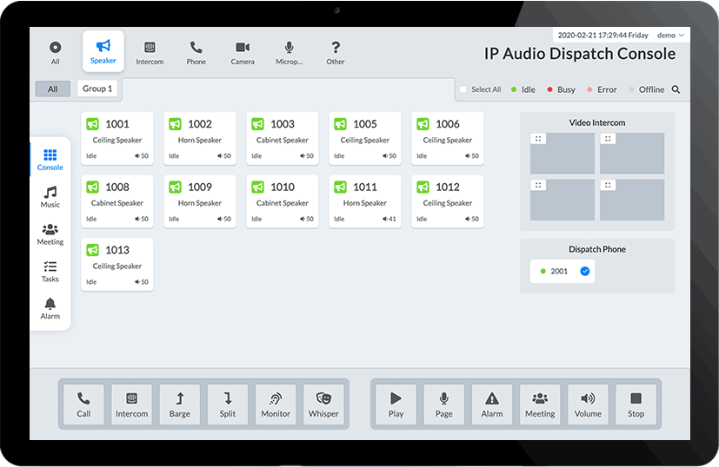
Task: Click the speaker icon on card 1012
Action: tap(423, 187)
